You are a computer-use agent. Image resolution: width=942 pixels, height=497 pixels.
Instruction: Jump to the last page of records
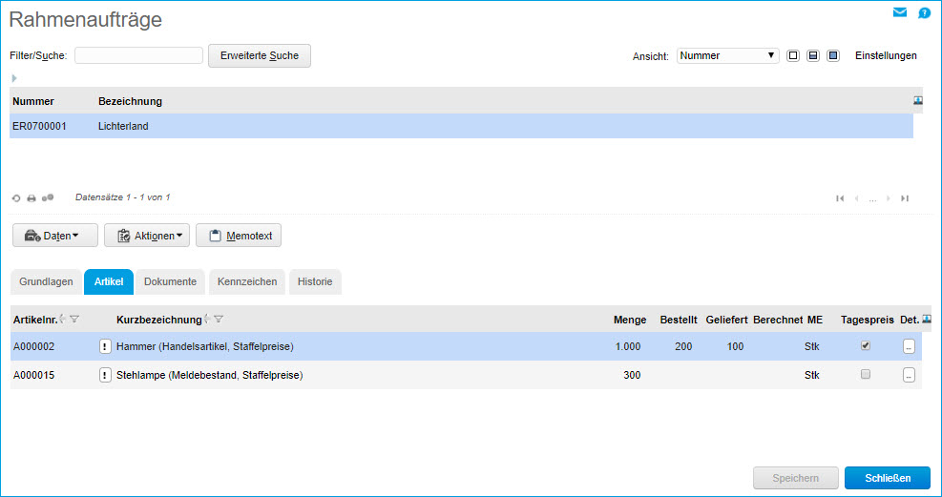(904, 198)
